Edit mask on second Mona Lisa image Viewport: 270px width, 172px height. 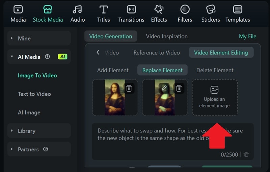coord(164,88)
